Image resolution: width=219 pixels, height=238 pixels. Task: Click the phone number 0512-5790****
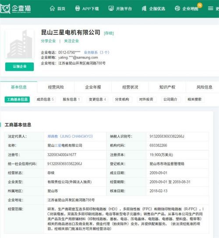pos(69,52)
